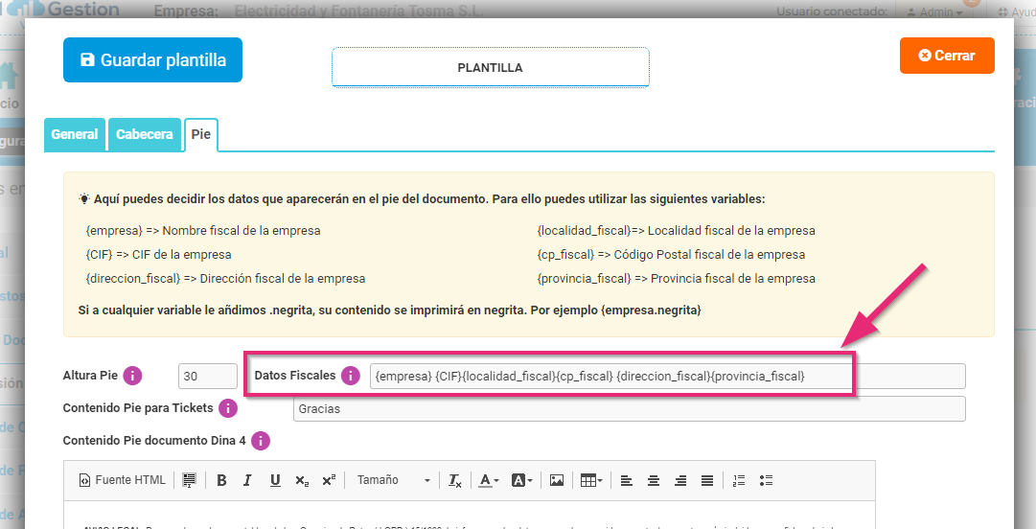The image size is (1036, 529).
Task: Click the Altura Pie label
Action: (x=90, y=375)
